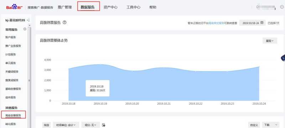Click the account name bj-夏花时代05
Screen dimensions: 285x128
pos(15,20)
